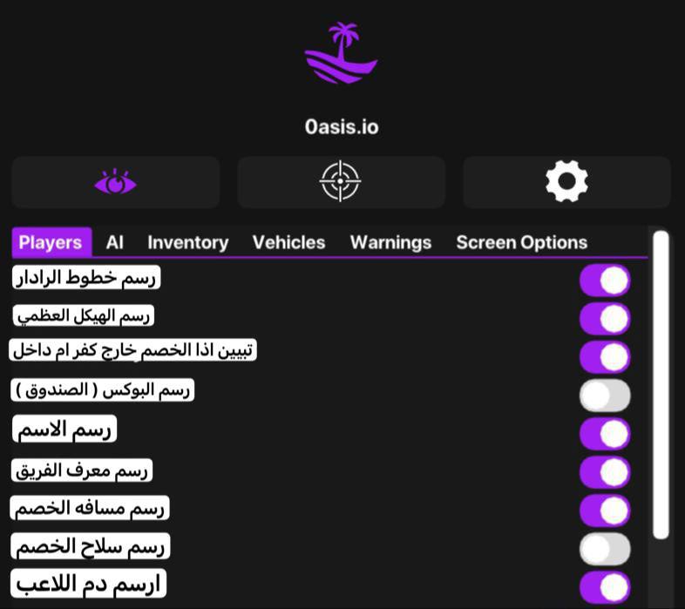Click the vertical scrollbar on the right

661,383
